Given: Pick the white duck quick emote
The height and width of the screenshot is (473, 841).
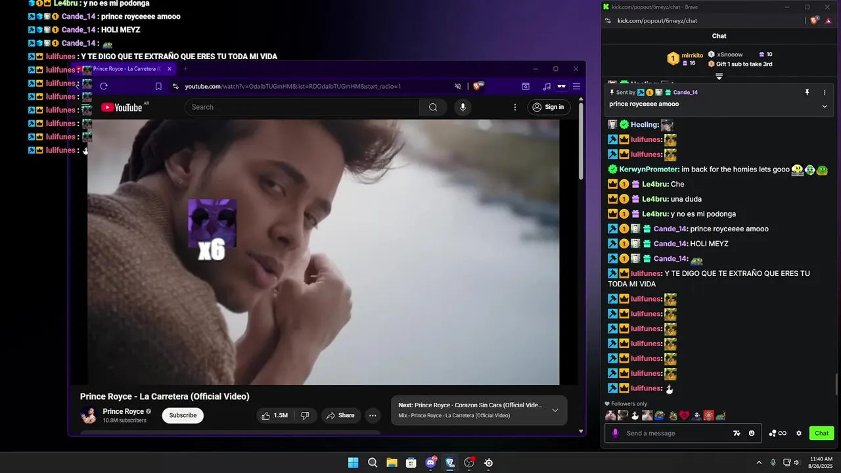Looking at the screenshot, I should [635, 415].
